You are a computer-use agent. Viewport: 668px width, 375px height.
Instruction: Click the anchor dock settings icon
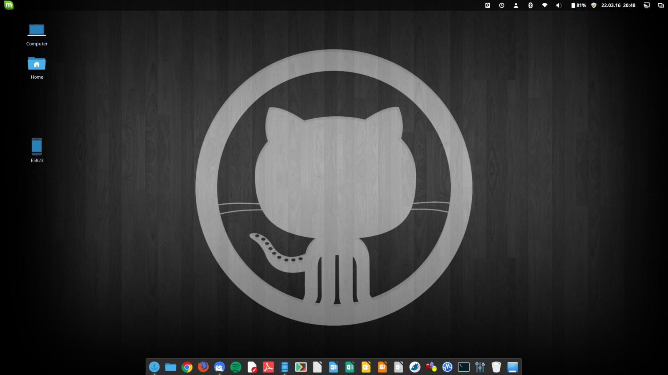154,367
